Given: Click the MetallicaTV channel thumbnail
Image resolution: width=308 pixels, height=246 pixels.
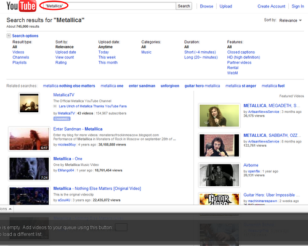Looking at the screenshot, I should tap(29, 103).
